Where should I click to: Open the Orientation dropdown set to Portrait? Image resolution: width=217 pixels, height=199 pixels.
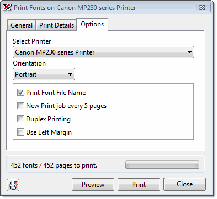pyautogui.click(x=44, y=74)
